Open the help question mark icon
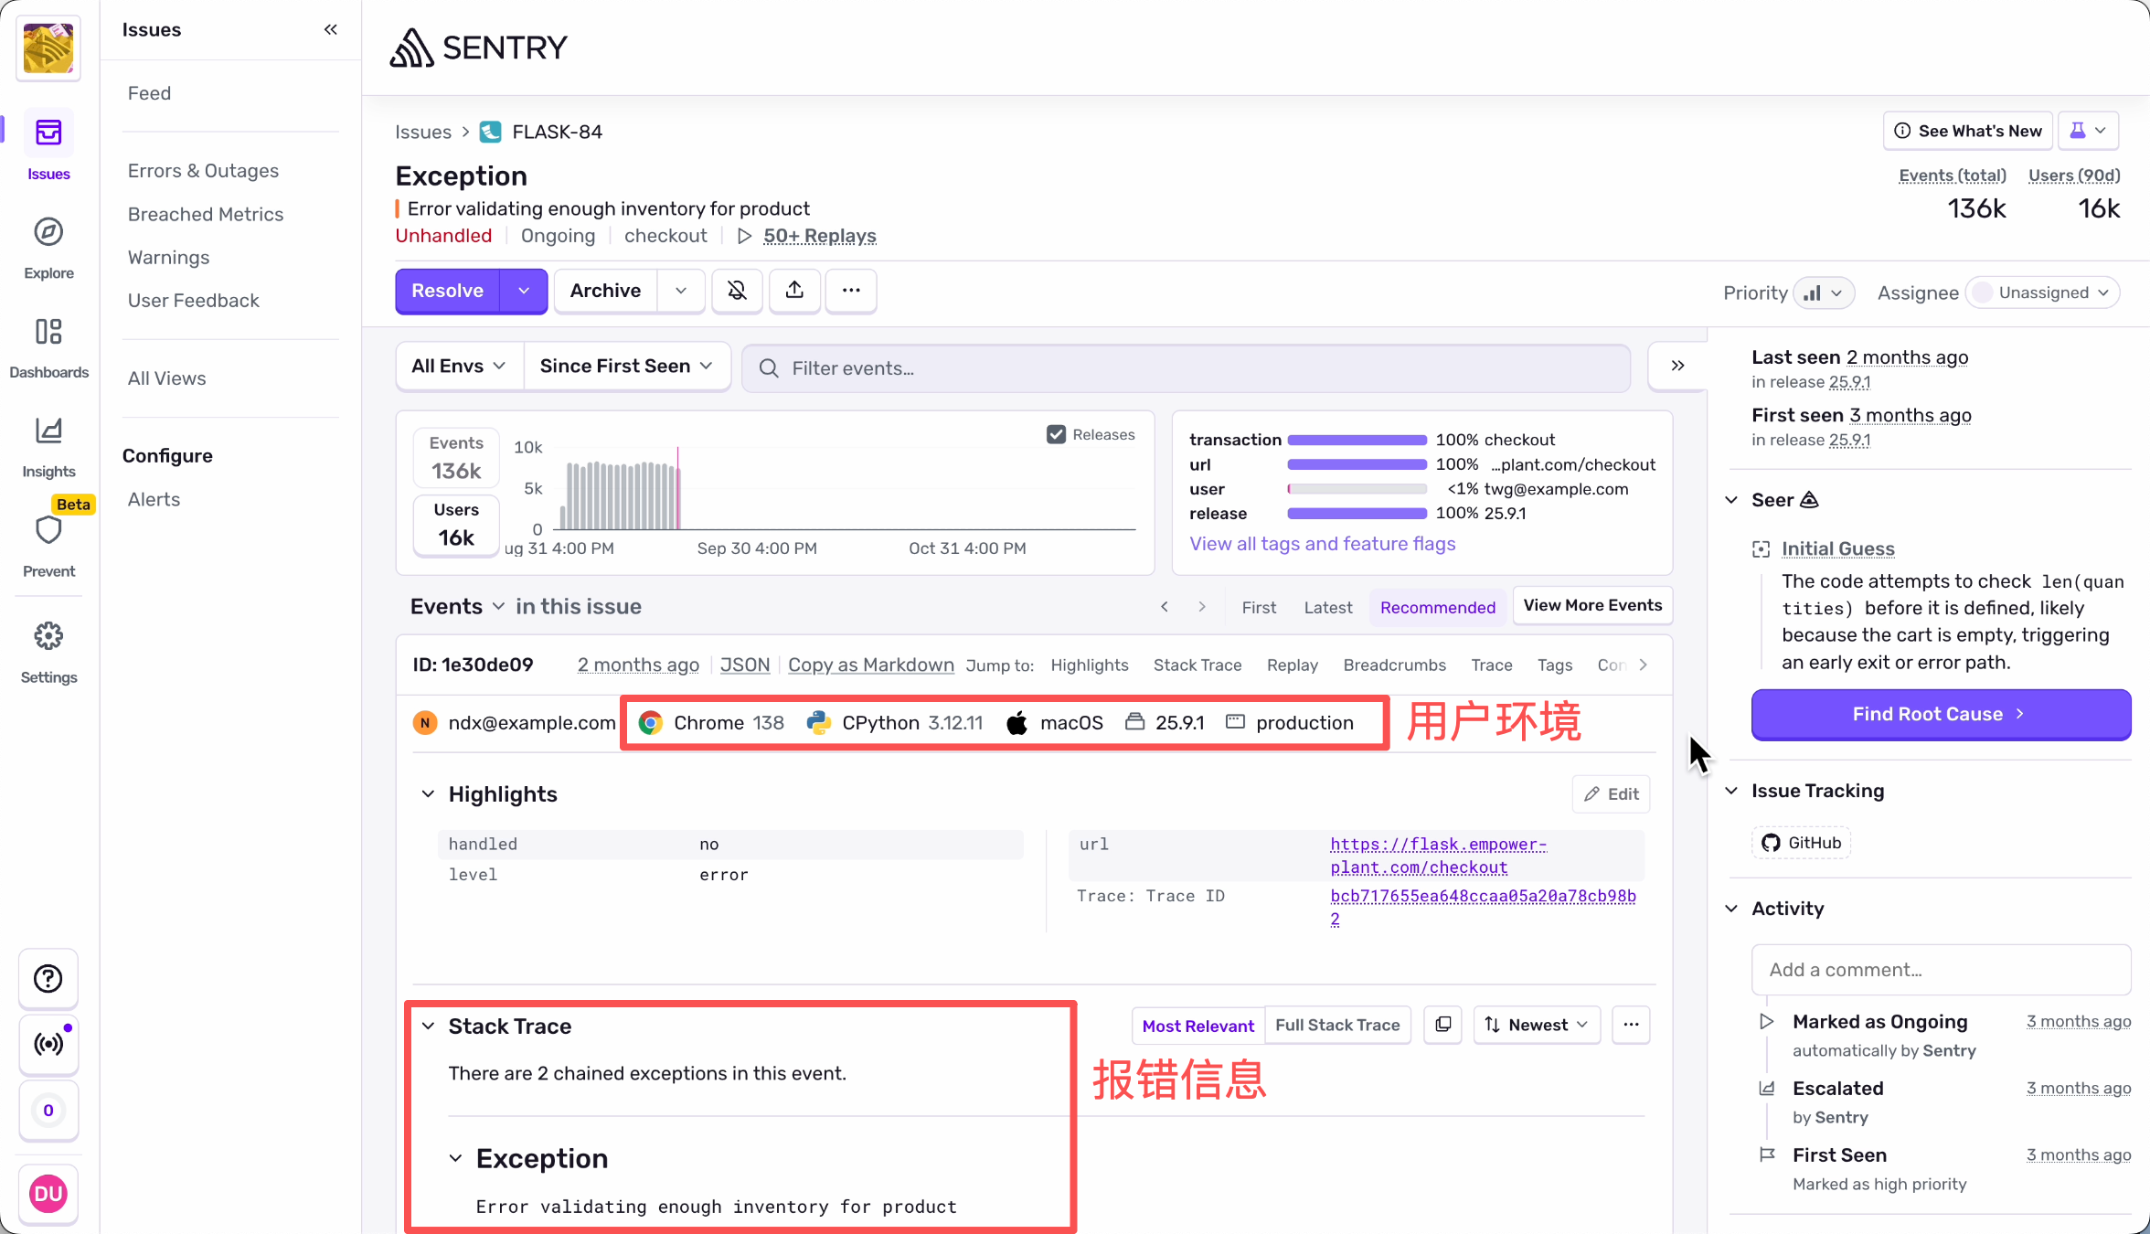Screen dimensions: 2150x1234 pos(48,979)
